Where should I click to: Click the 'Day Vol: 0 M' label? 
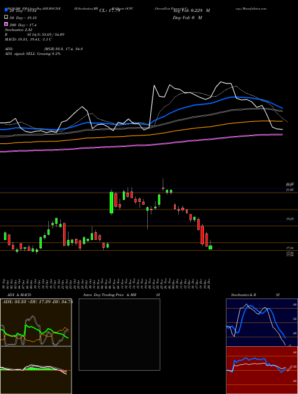pos(187,17)
